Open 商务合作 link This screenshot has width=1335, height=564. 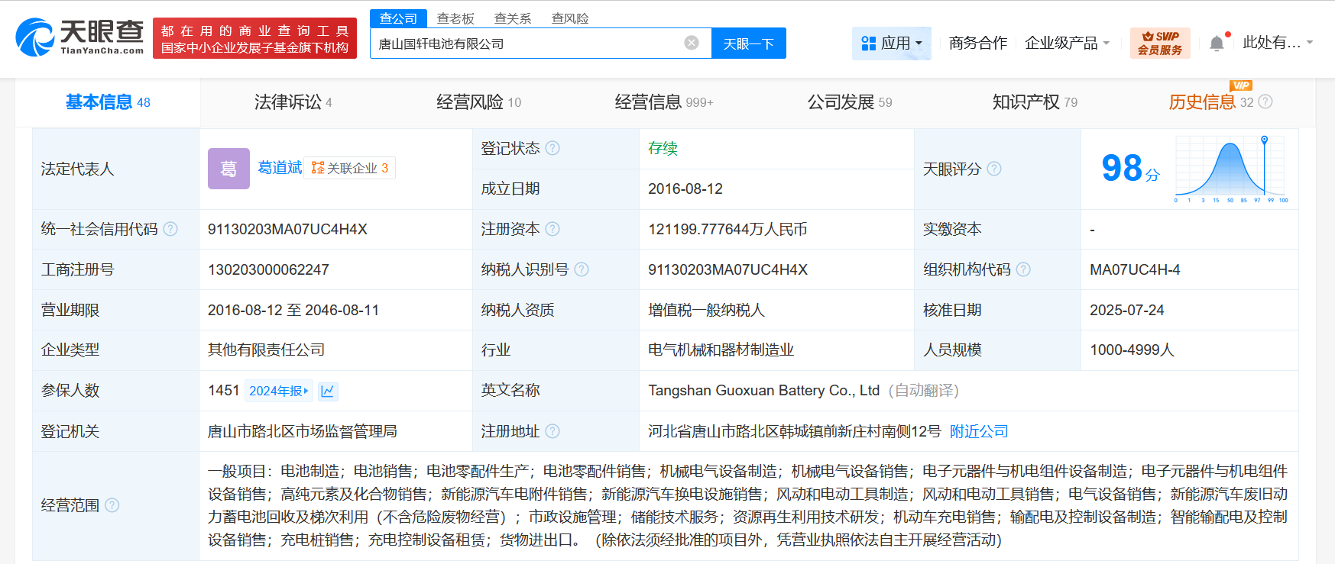[x=978, y=44]
